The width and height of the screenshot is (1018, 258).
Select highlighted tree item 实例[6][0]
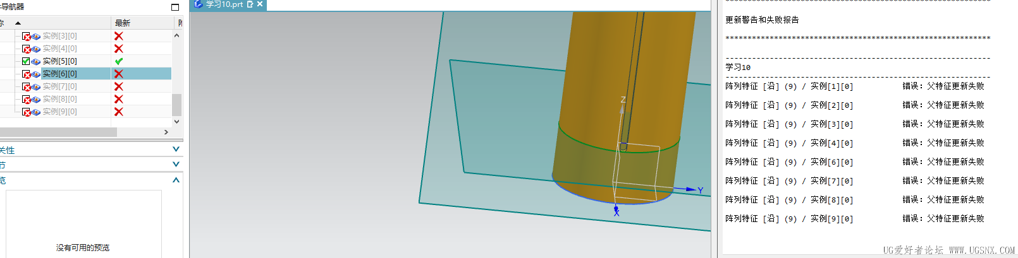pyautogui.click(x=59, y=74)
